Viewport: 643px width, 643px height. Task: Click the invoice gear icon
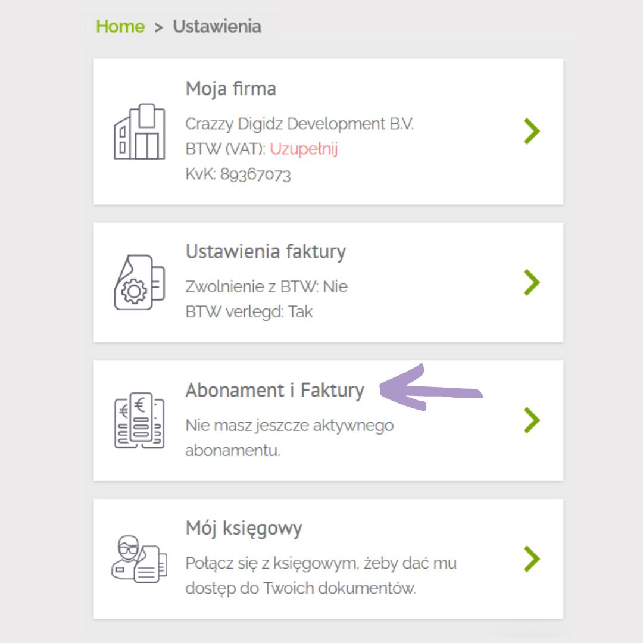coord(136,282)
